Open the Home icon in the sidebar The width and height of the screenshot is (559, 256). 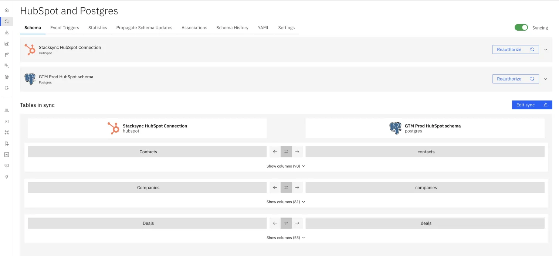coord(7,10)
